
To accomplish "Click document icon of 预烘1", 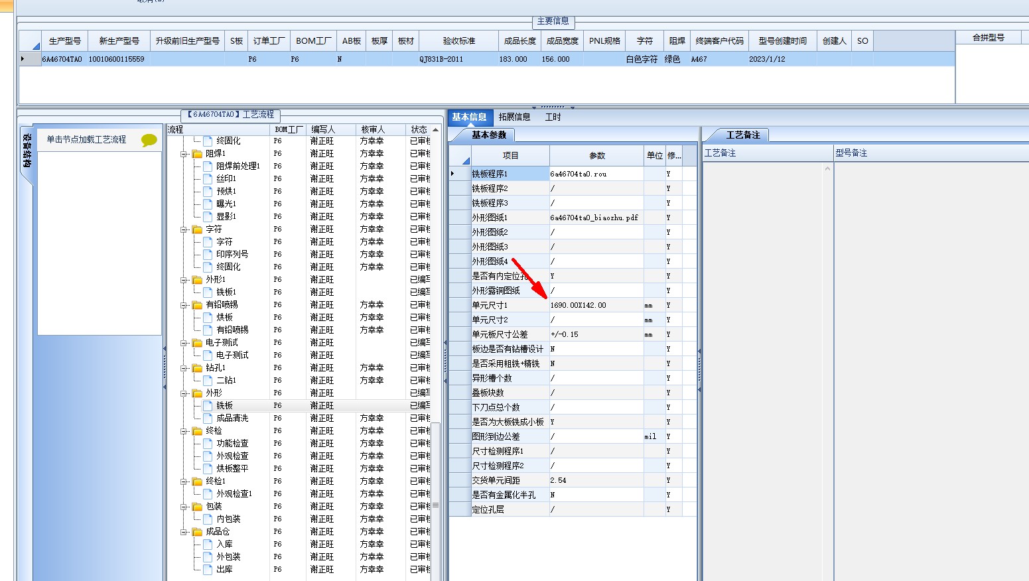I will [208, 191].
